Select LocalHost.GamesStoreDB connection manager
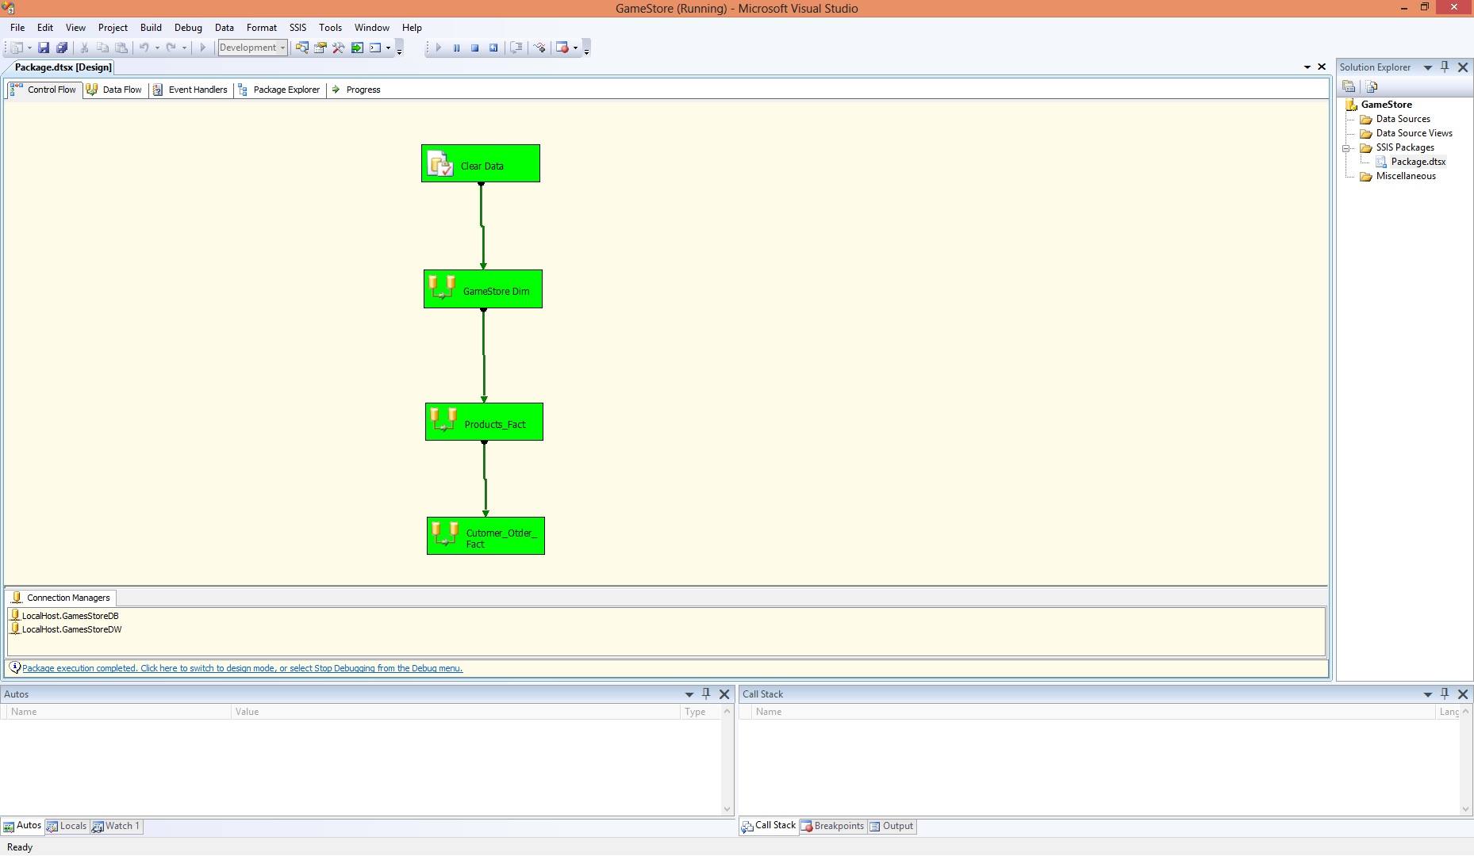Screen dimensions: 1474x856 (63, 616)
